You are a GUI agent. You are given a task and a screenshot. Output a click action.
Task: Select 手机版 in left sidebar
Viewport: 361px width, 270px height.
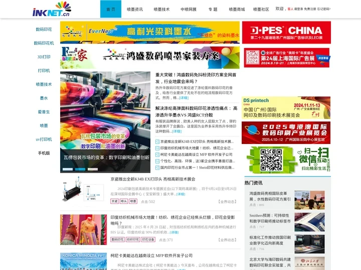pos(44,153)
